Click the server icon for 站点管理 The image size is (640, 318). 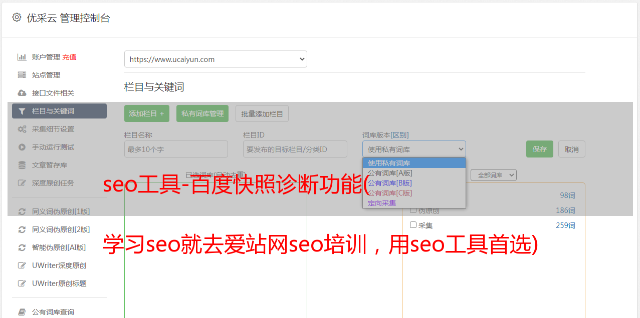22,75
